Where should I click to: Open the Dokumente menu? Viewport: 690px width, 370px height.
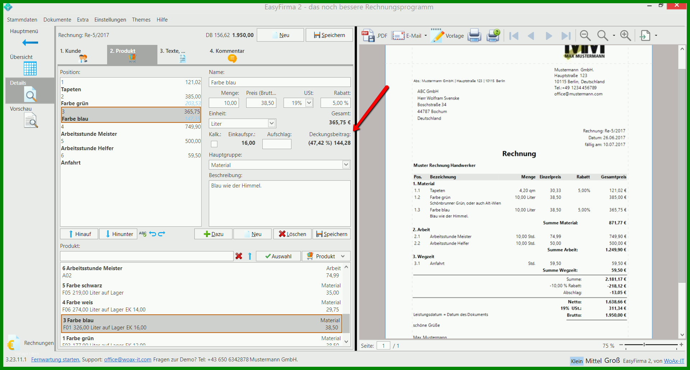(57, 20)
